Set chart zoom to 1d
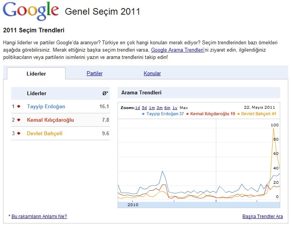 coord(137,108)
